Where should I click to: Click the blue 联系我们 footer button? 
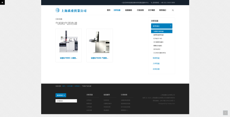(x=61, y=95)
